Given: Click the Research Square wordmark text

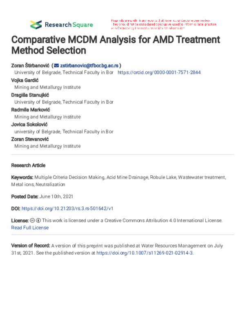Looking at the screenshot, I should (69, 25).
